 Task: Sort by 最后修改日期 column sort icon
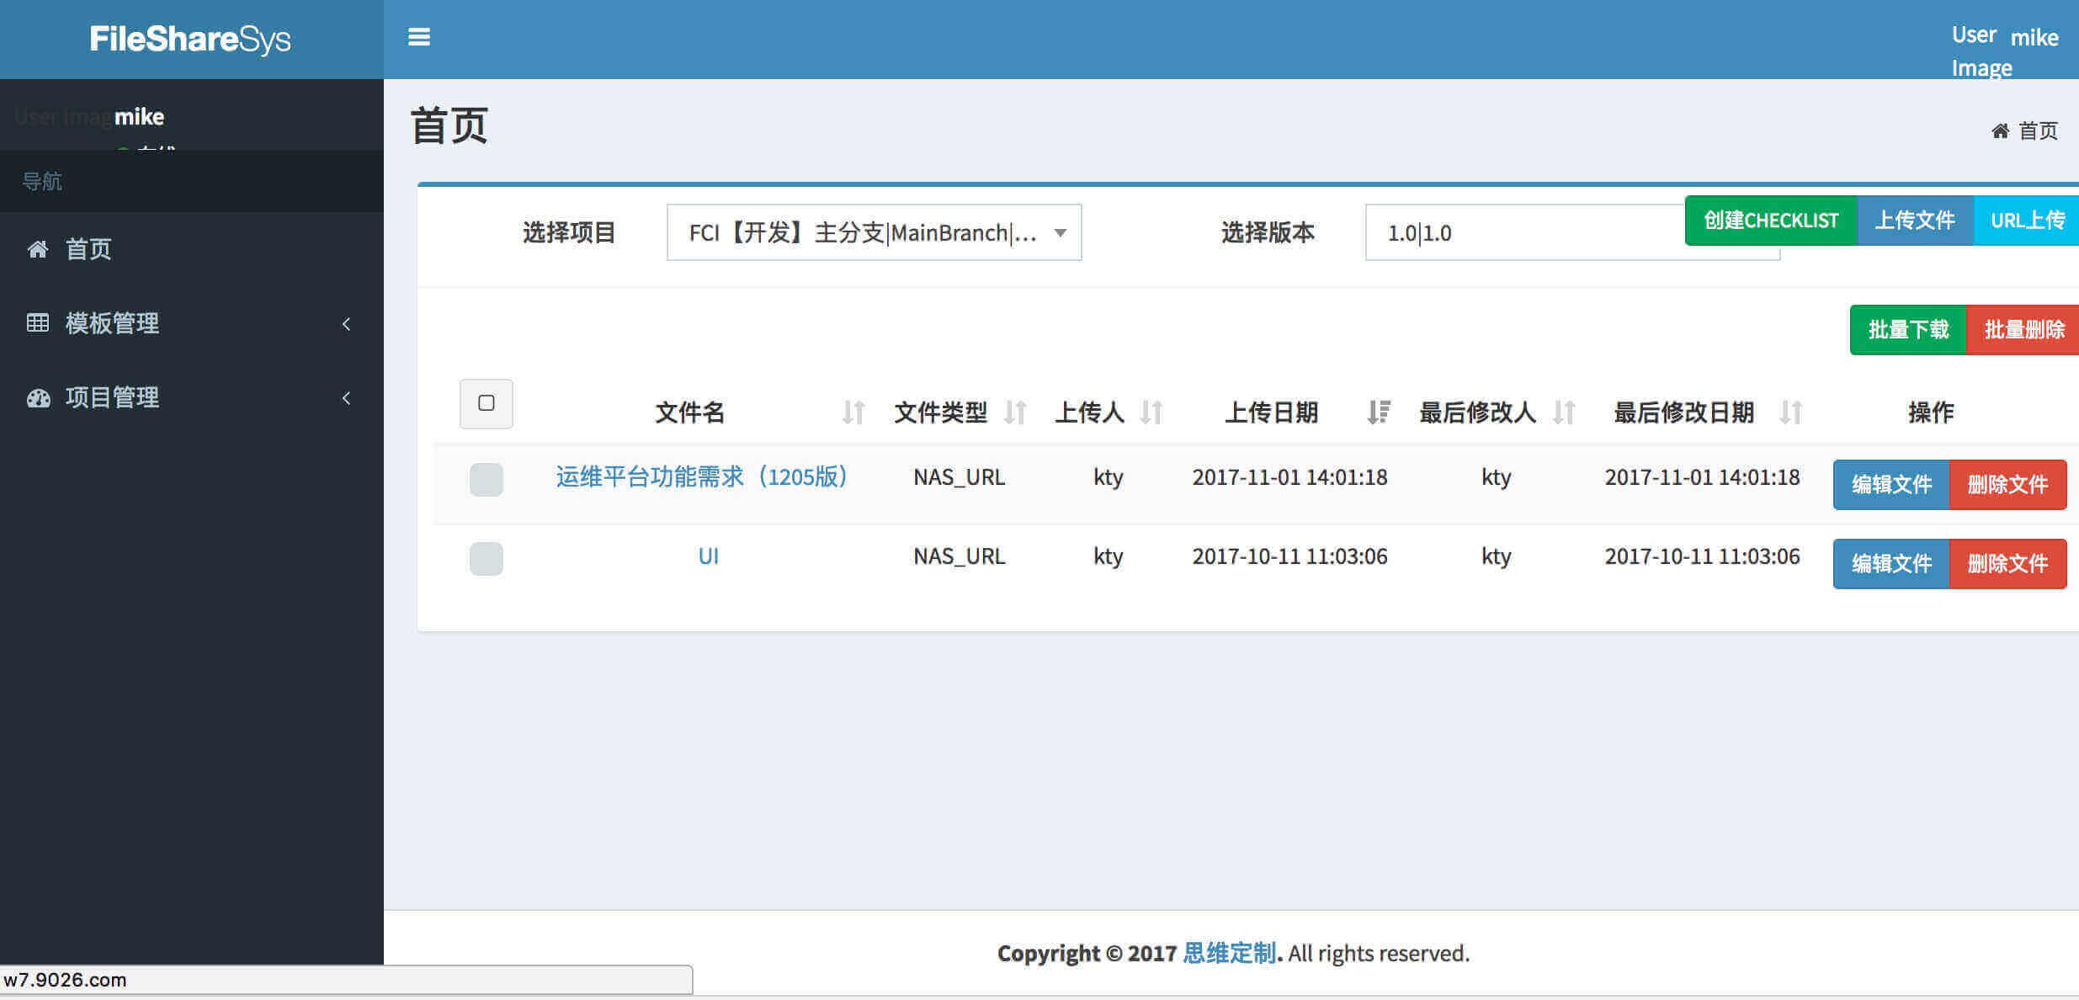coord(1790,412)
